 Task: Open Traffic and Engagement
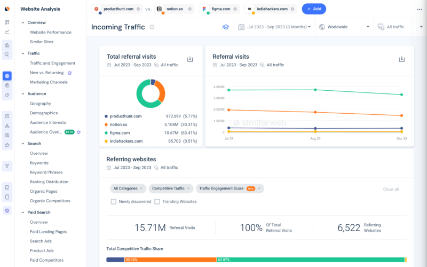(x=52, y=63)
